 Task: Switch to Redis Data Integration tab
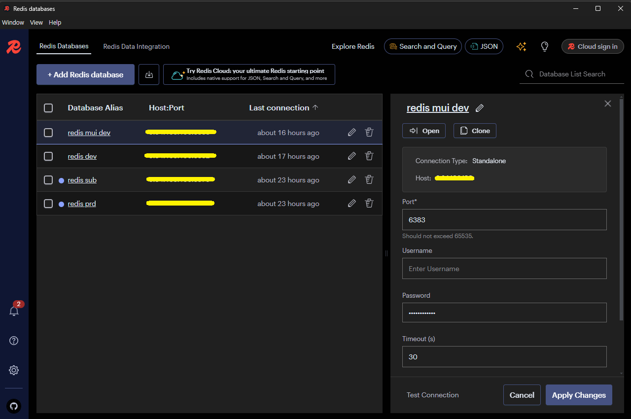point(137,46)
